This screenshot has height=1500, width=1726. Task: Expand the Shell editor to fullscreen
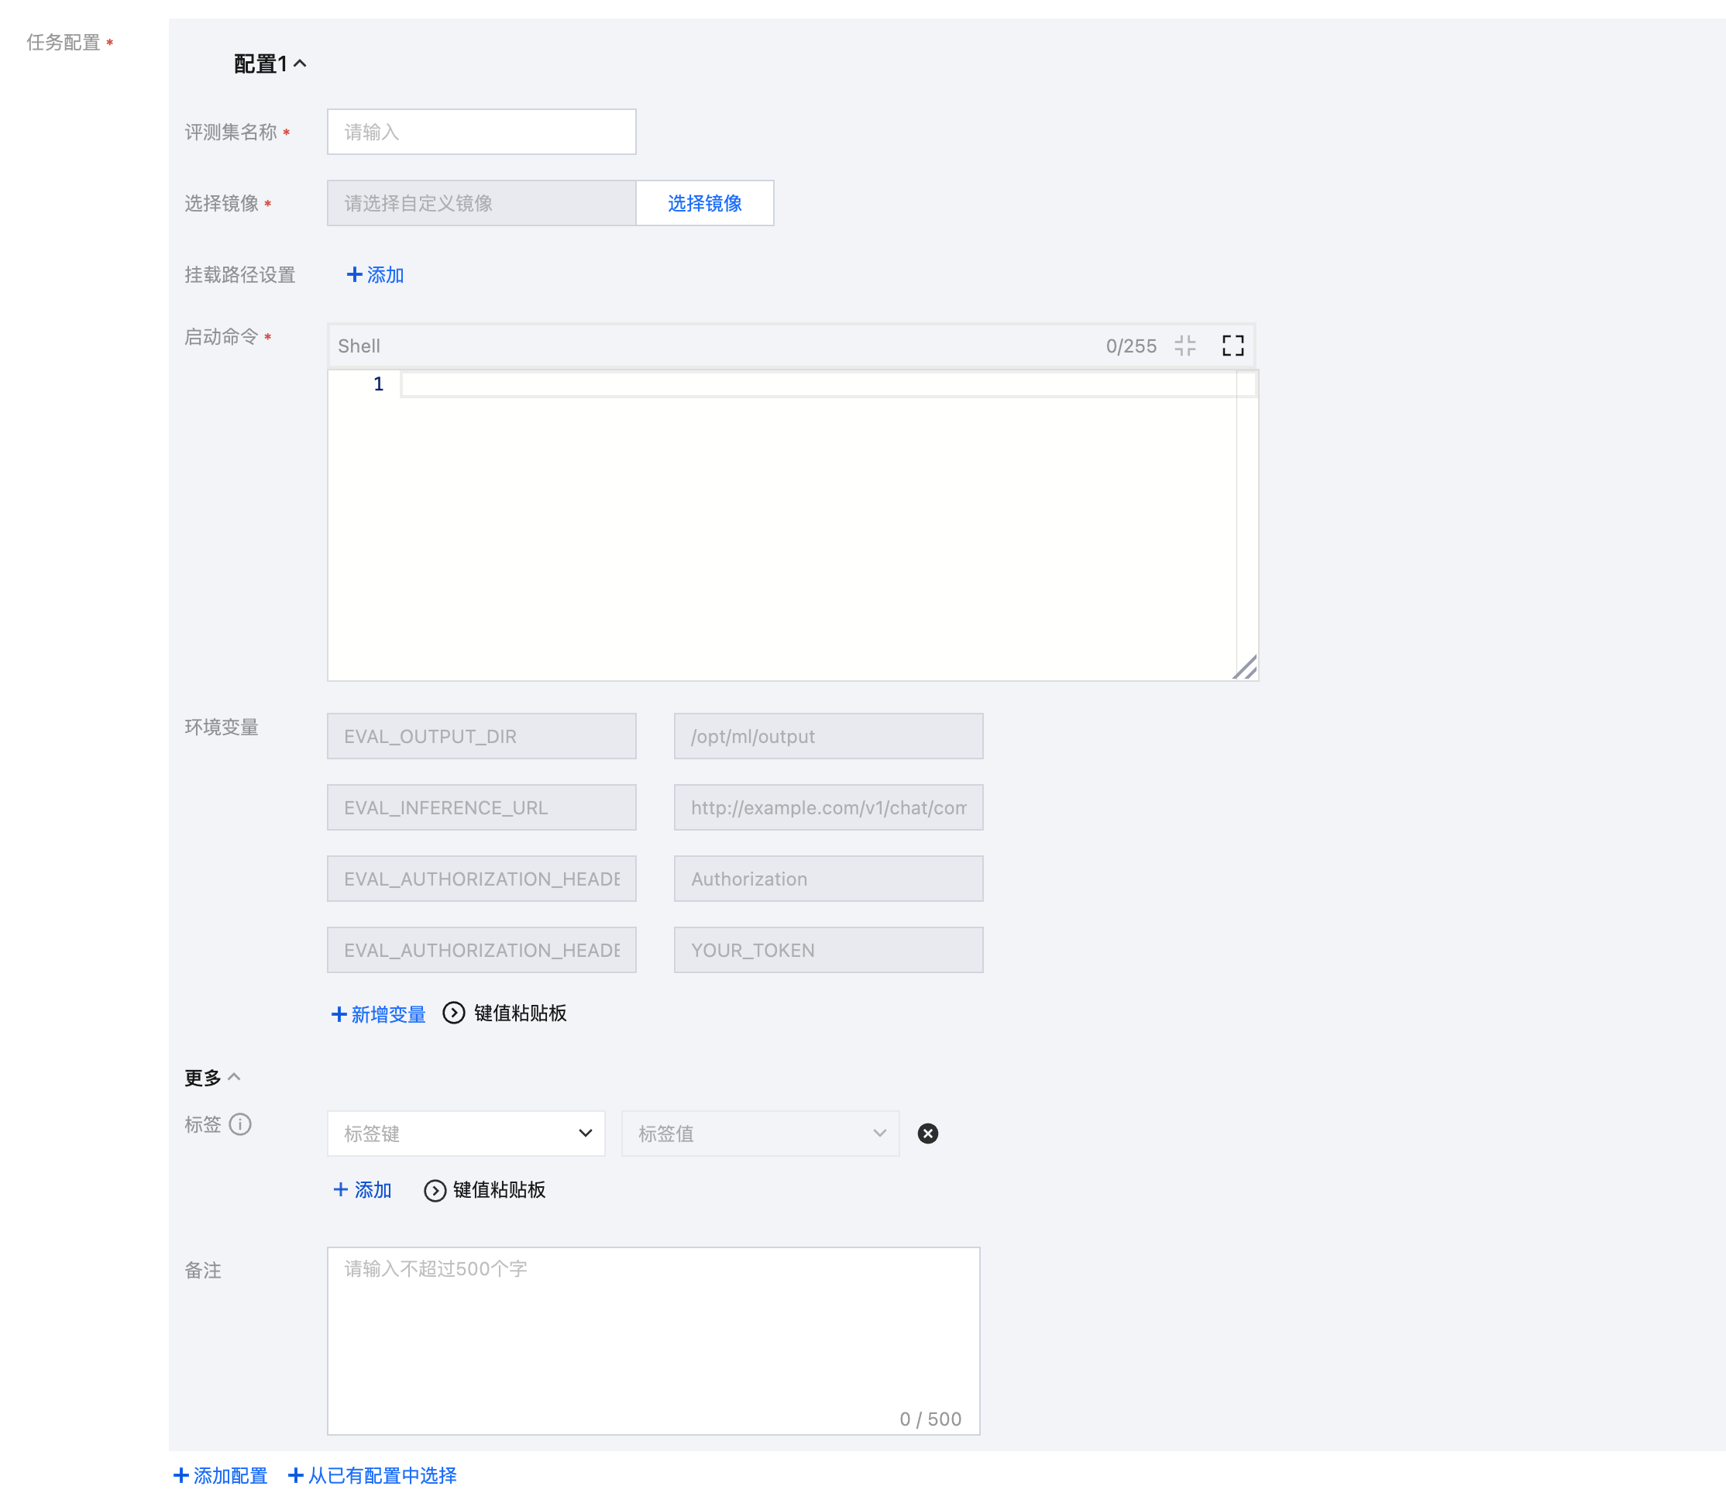pos(1233,346)
